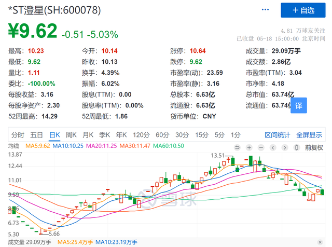Click the 委比 value -100.00%
The width and height of the screenshot is (332, 247).
click(x=41, y=84)
